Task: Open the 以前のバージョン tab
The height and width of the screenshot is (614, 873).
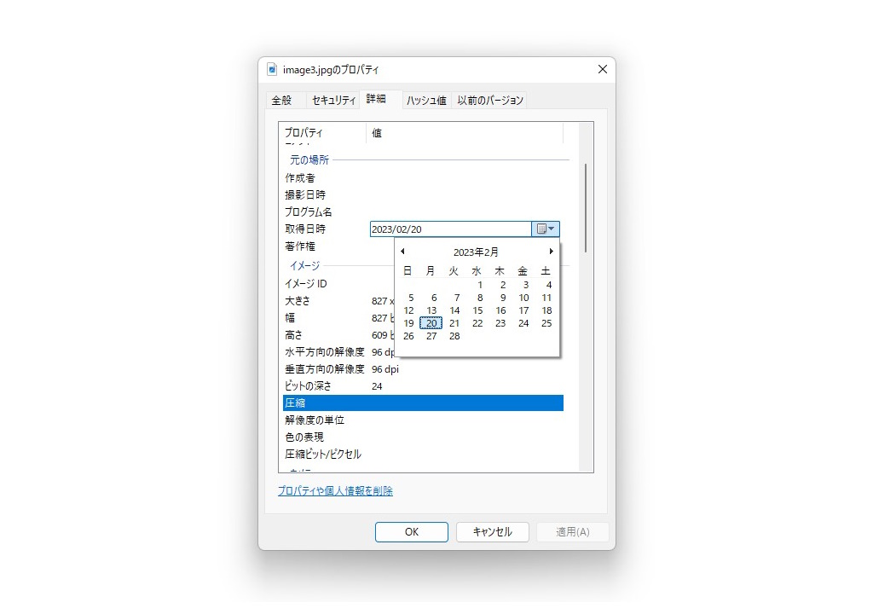Action: click(x=490, y=100)
